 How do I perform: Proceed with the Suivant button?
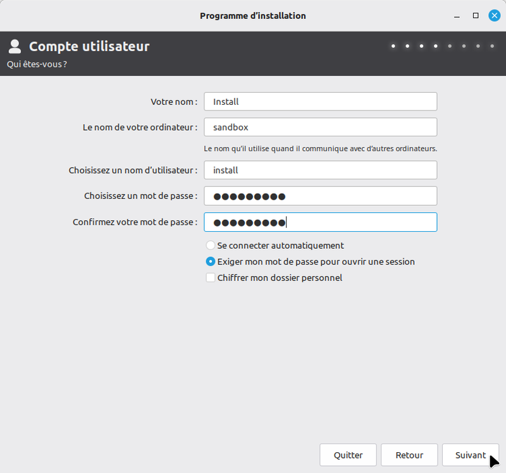(x=470, y=455)
